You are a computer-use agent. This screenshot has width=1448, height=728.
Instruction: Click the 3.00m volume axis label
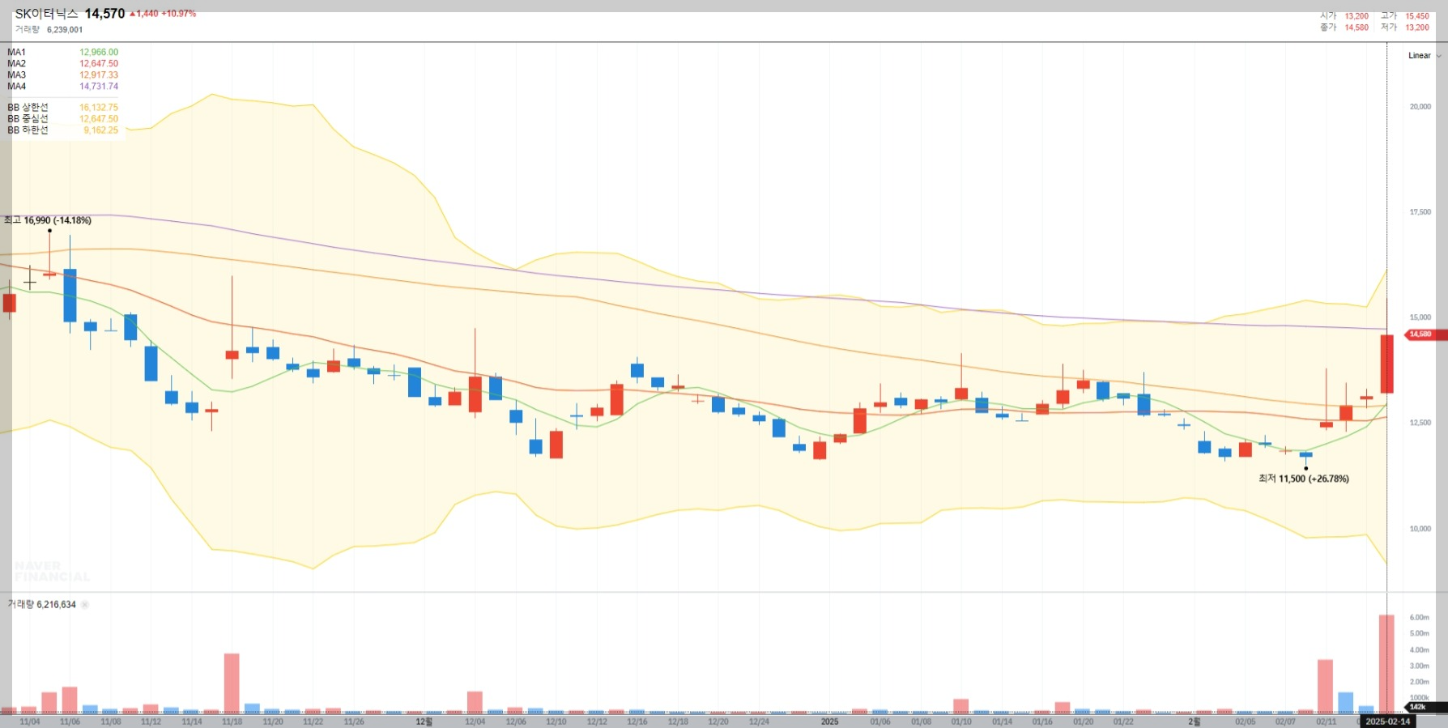[x=1420, y=666]
